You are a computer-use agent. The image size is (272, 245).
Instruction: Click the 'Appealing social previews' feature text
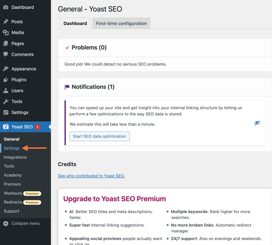point(116,241)
